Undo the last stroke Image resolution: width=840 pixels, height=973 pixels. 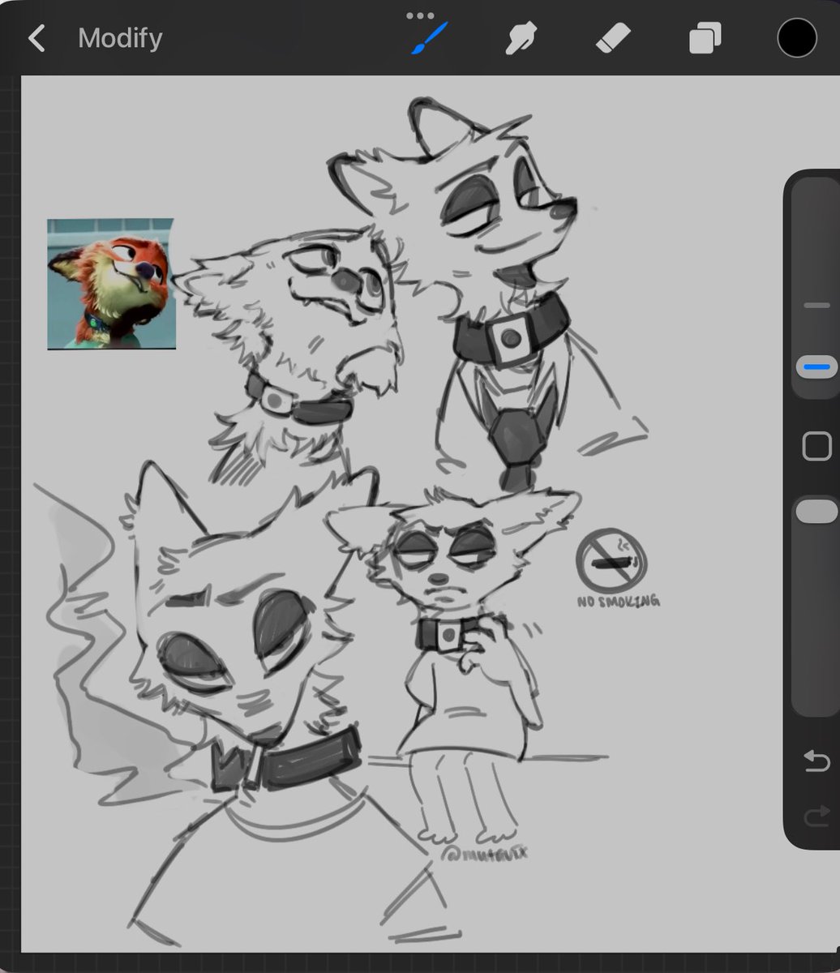(816, 761)
